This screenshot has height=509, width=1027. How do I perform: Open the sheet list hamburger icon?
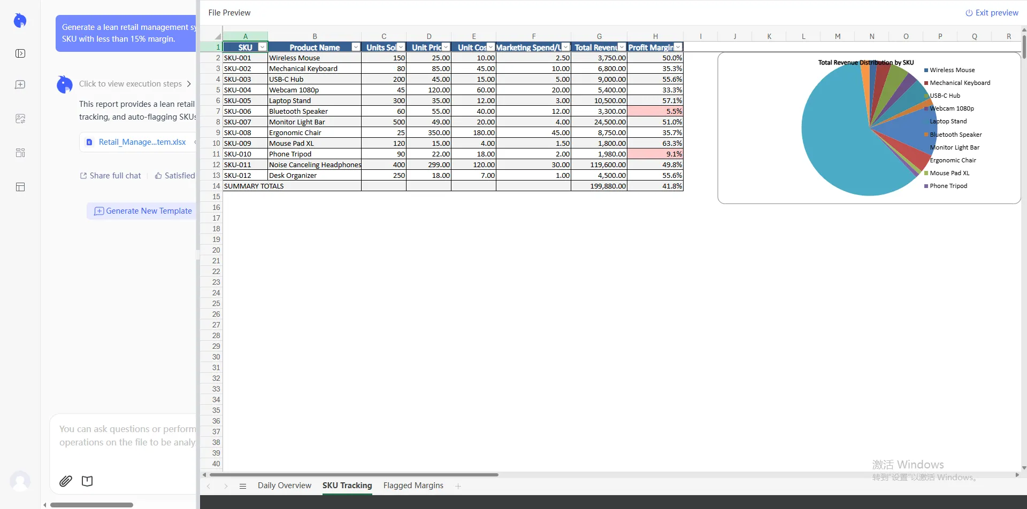pos(243,486)
